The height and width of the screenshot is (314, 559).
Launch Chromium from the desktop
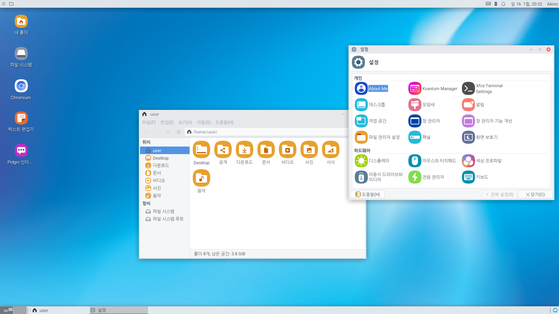21,86
